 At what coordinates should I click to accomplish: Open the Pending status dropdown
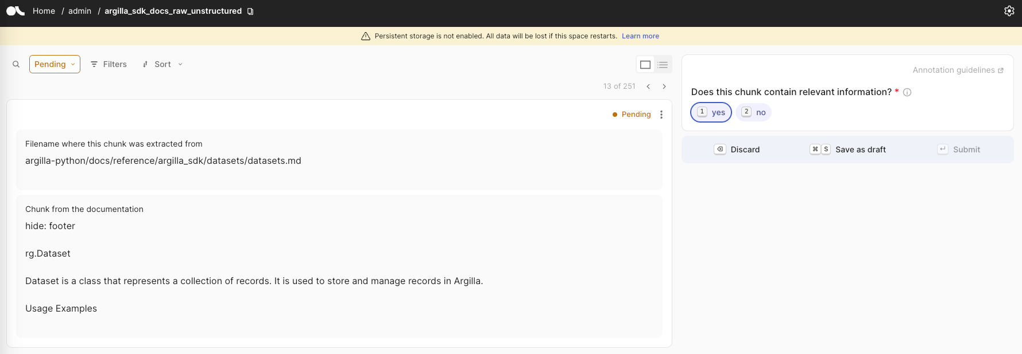pyautogui.click(x=55, y=64)
